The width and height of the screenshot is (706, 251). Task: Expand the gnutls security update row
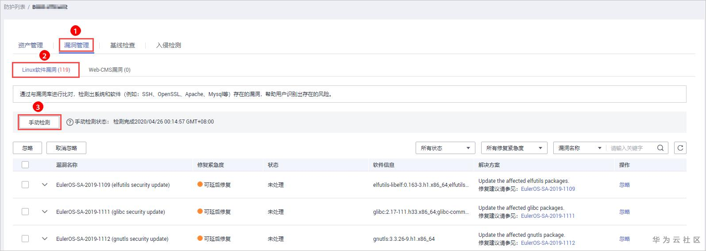pyautogui.click(x=45, y=239)
